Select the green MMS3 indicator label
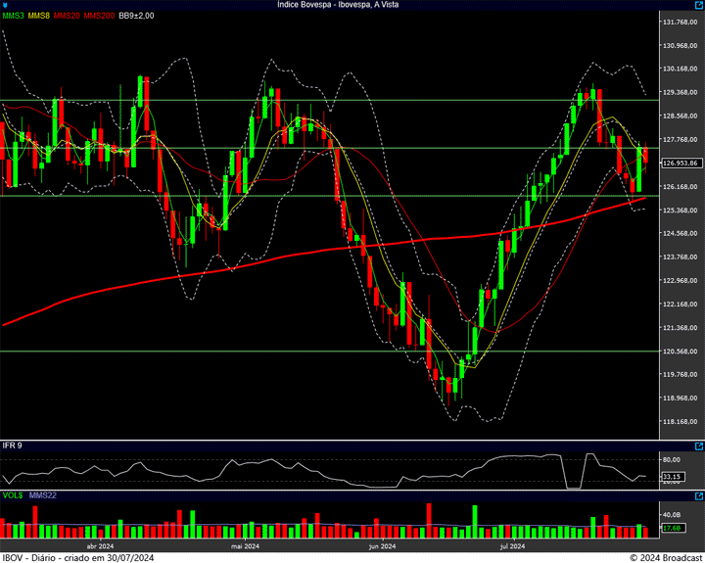This screenshot has height=563, width=705. click(x=13, y=16)
